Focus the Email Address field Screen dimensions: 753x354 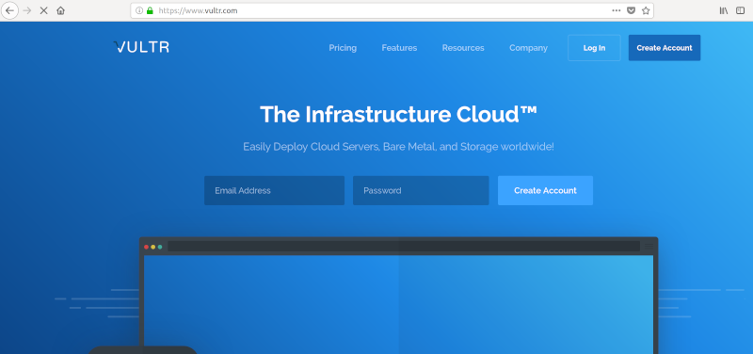[x=274, y=190]
